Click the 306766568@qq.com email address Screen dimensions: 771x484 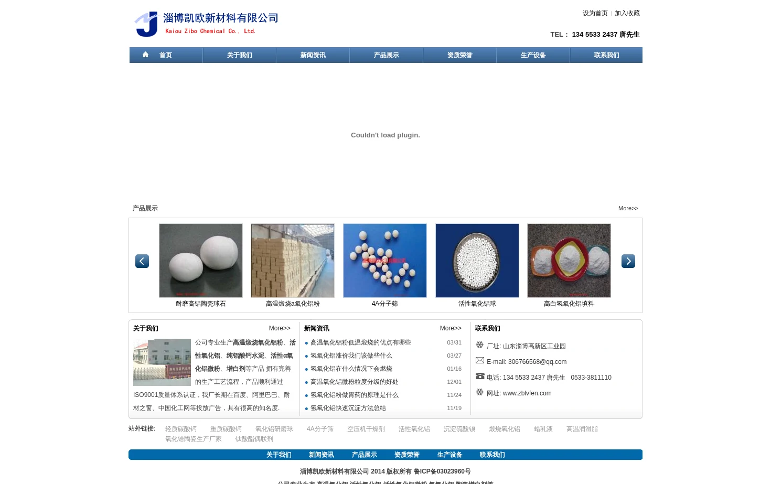click(537, 362)
